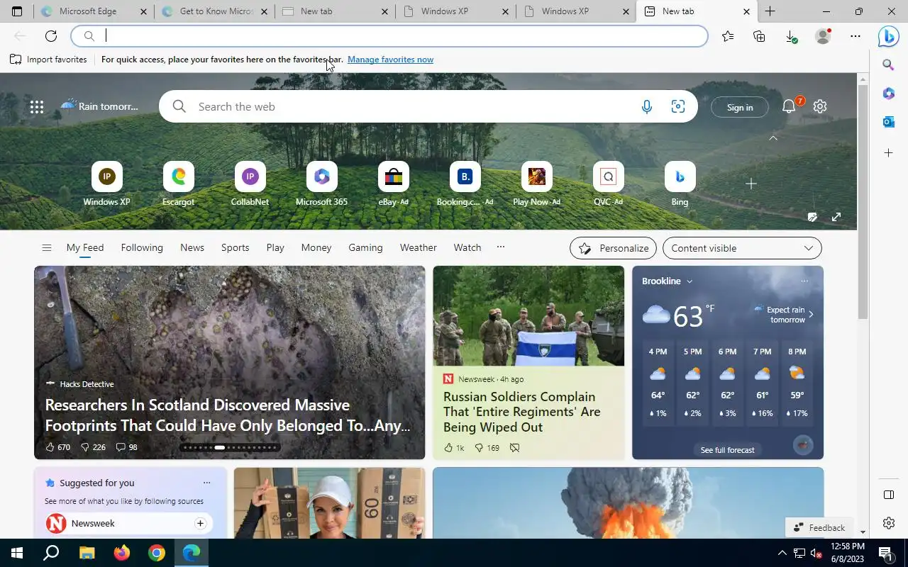
Task: Open tab actions menu icon
Action: coord(17,11)
